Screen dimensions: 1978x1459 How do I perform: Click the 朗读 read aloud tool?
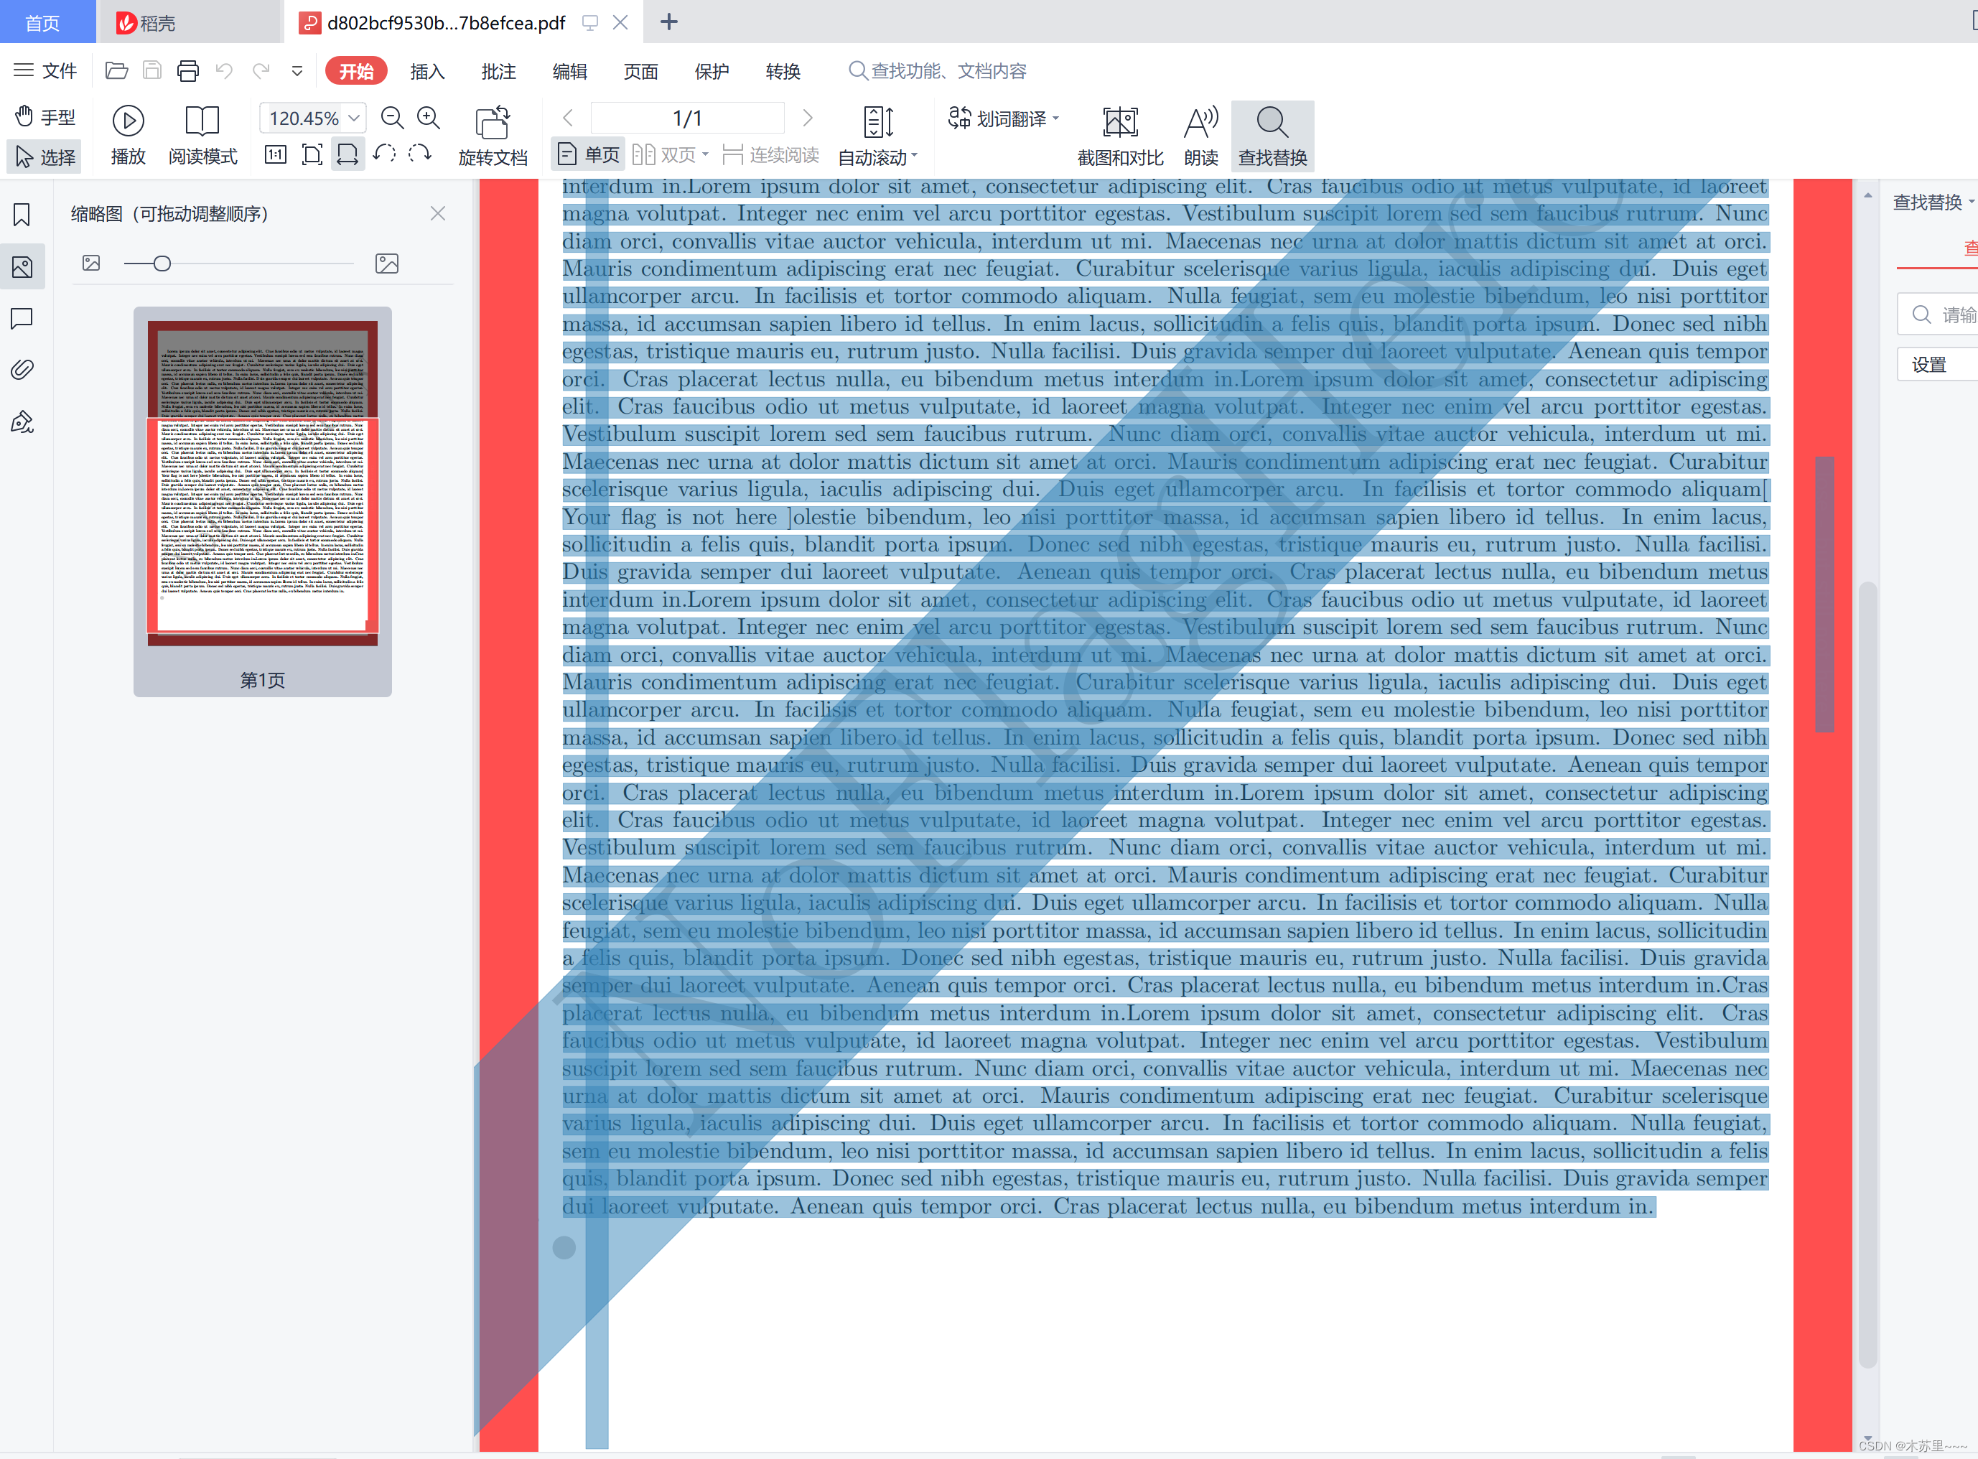[x=1201, y=136]
